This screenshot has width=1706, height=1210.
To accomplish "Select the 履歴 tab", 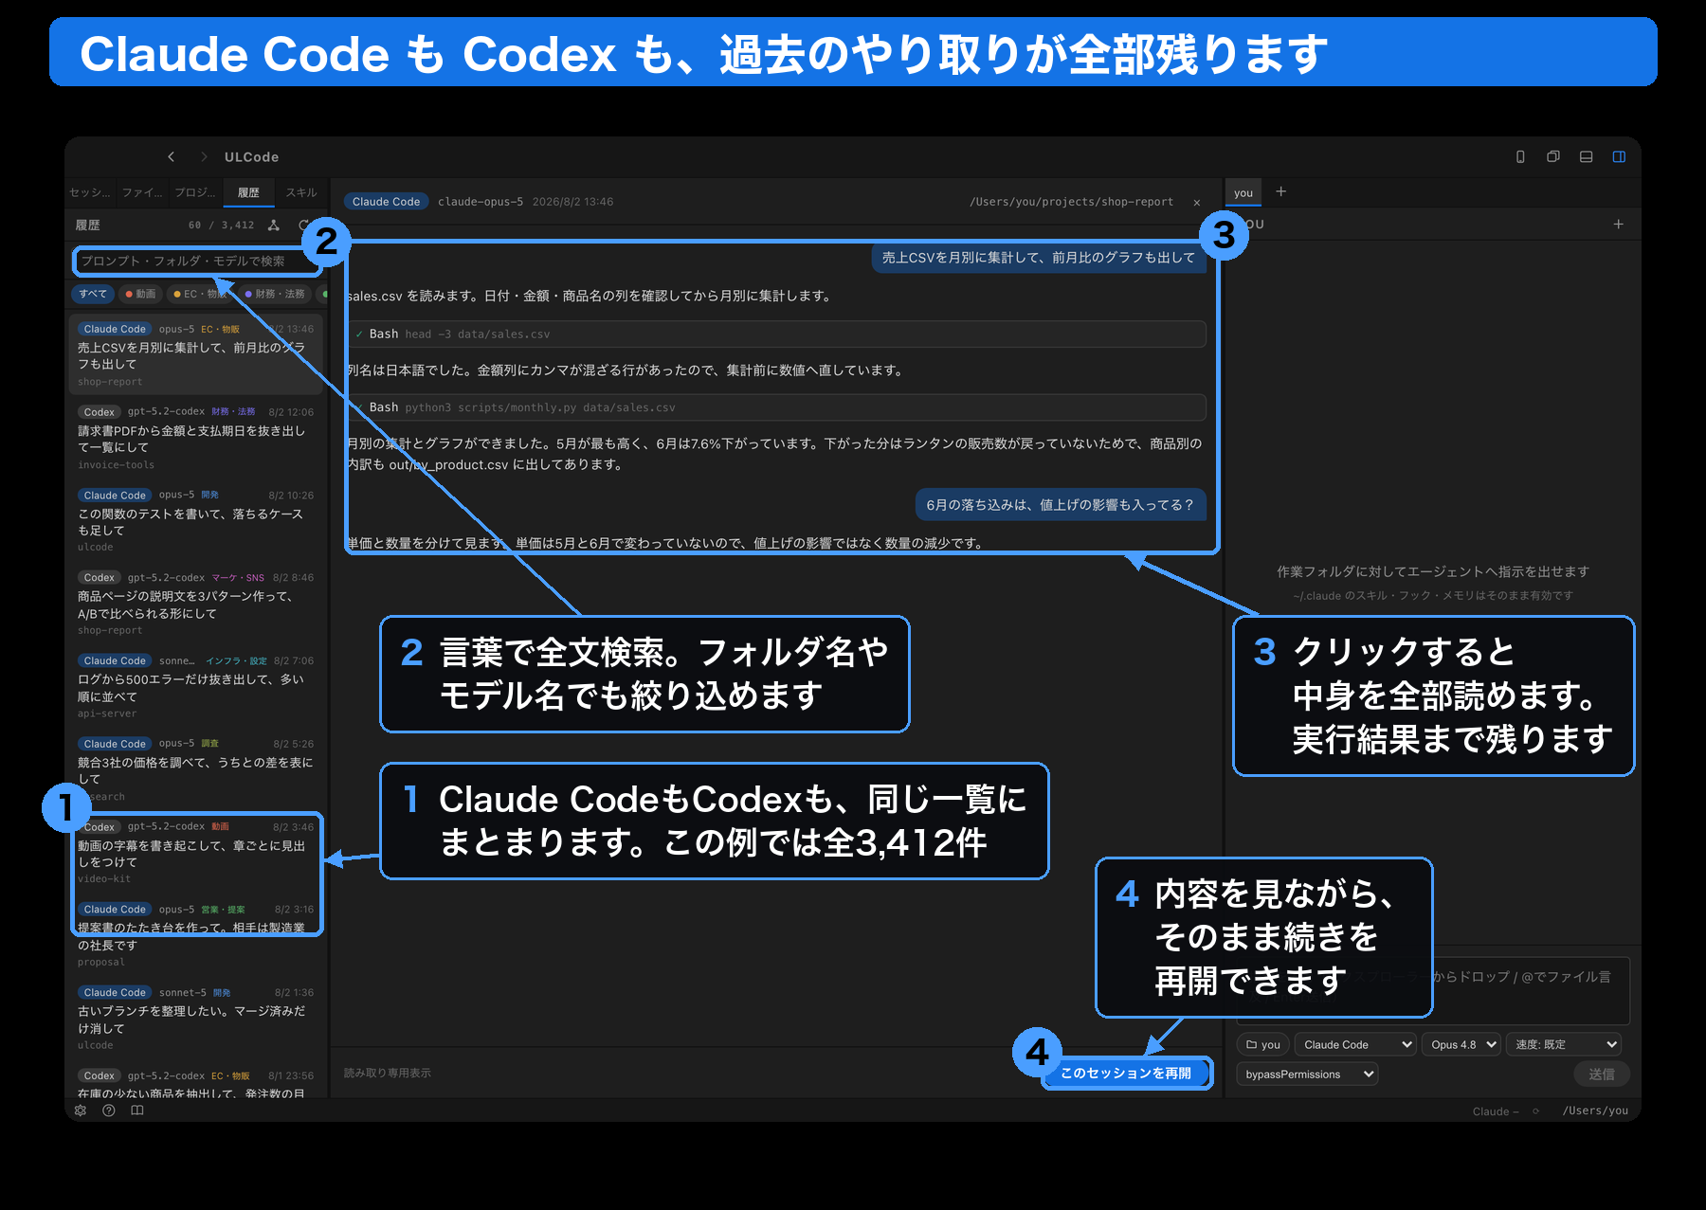I will pos(249,192).
